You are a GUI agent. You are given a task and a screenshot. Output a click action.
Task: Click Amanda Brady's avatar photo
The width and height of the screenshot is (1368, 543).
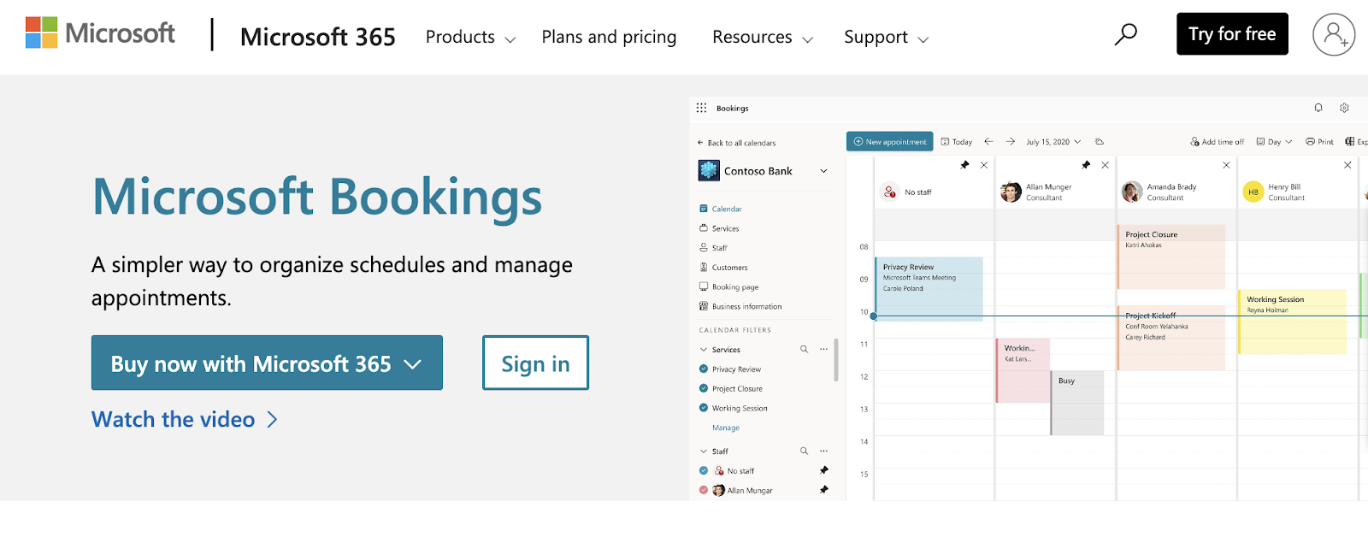click(x=1132, y=192)
